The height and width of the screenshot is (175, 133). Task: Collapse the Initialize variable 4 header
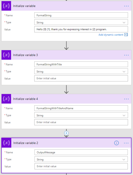(67, 99)
